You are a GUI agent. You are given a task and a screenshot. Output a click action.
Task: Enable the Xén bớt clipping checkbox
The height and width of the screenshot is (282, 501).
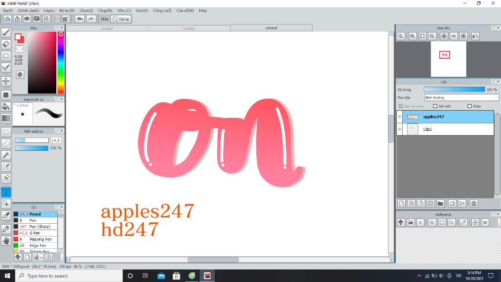coord(435,106)
